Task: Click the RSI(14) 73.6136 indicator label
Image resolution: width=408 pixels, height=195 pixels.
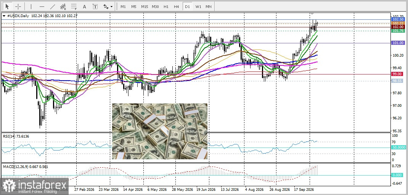Action: point(16,136)
